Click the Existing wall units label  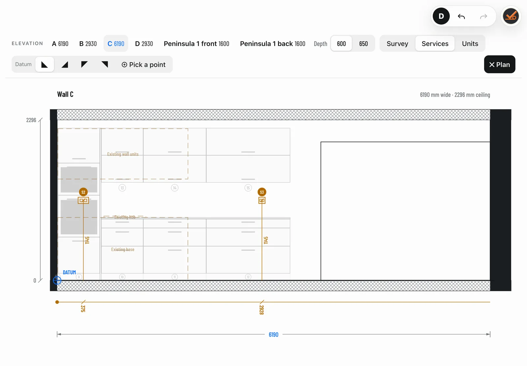coord(123,154)
